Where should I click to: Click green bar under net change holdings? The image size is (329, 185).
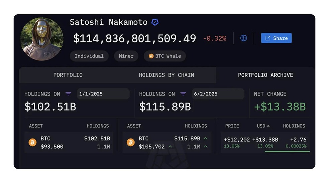287,151
